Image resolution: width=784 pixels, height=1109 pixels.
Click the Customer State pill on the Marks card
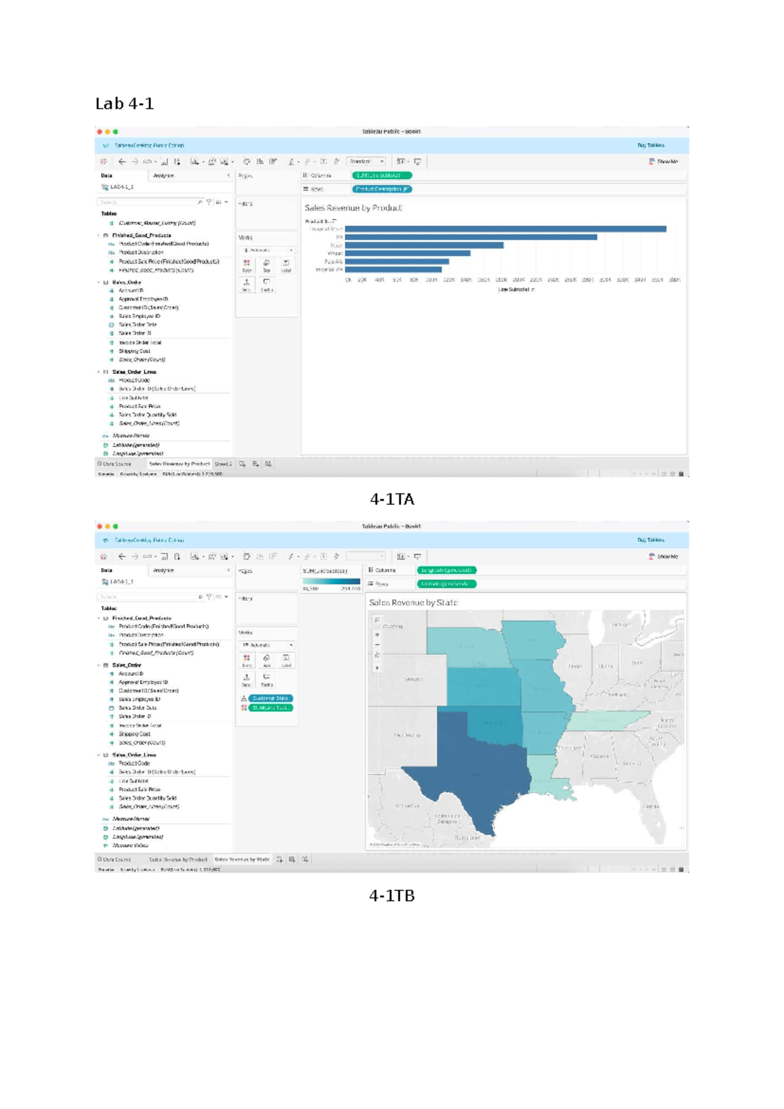pyautogui.click(x=271, y=698)
